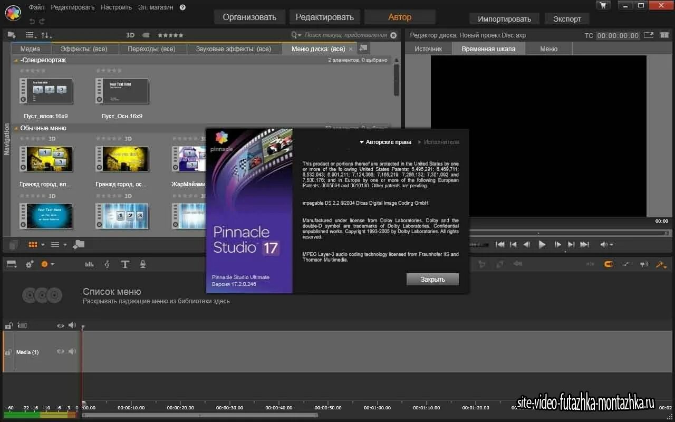Click the library folder tree icon
This screenshot has width=675, height=422.
tap(12, 35)
